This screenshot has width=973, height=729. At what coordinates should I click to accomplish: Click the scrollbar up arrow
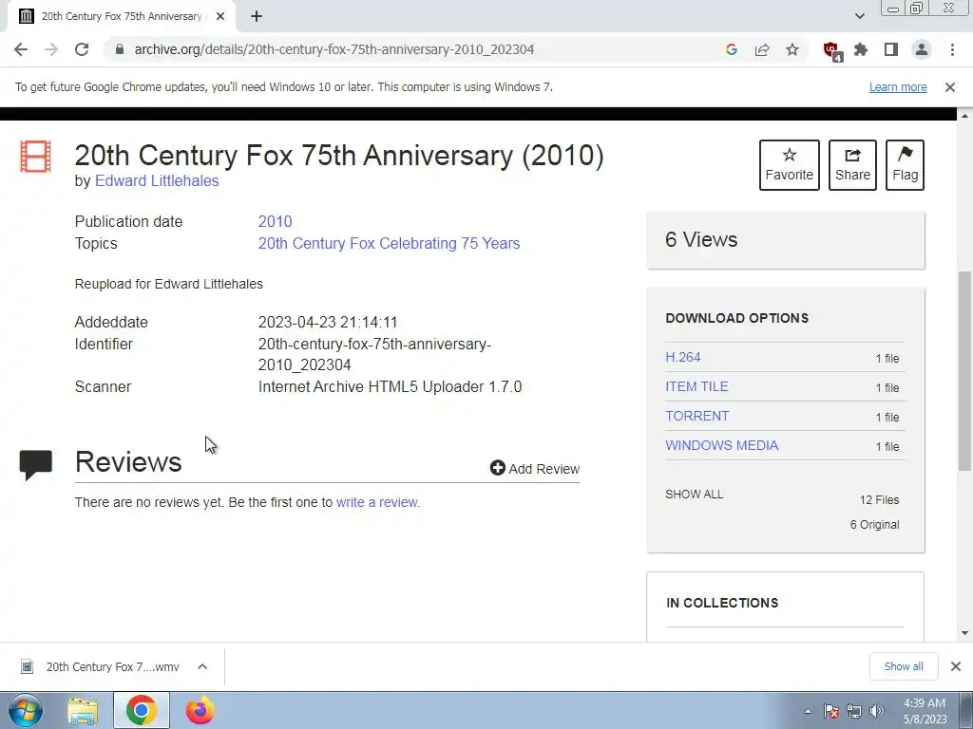tap(965, 115)
